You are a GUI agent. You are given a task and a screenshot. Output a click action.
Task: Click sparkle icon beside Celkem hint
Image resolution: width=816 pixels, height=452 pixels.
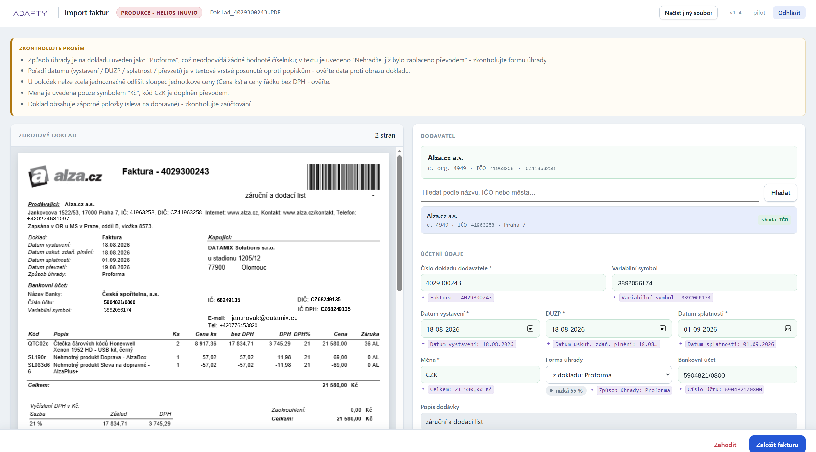423,389
